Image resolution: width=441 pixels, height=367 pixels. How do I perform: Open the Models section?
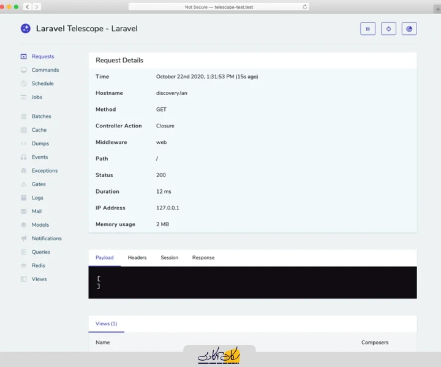point(40,225)
